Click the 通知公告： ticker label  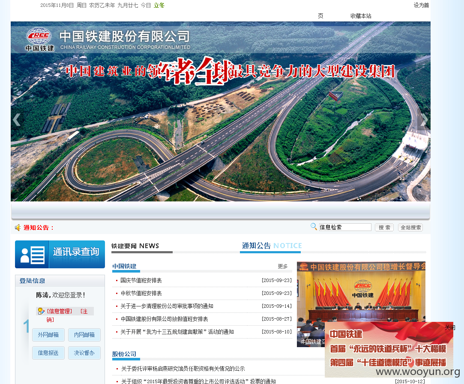(x=39, y=228)
